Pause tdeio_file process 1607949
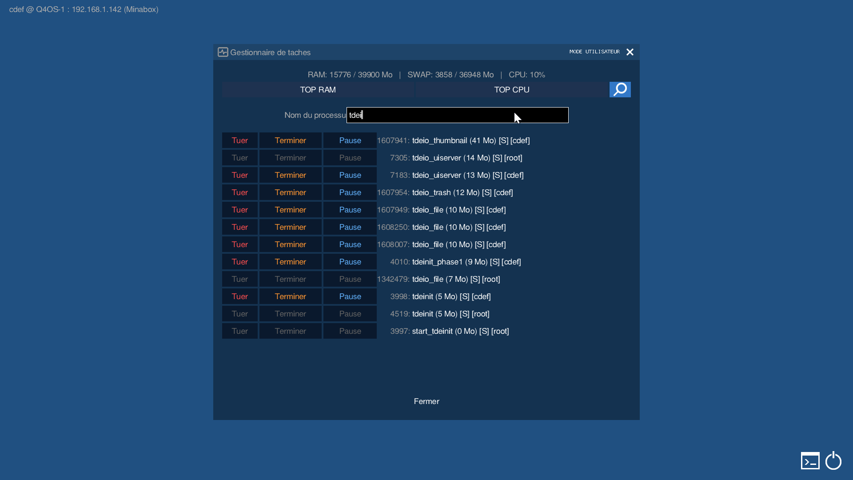Image resolution: width=853 pixels, height=480 pixels. tap(350, 210)
